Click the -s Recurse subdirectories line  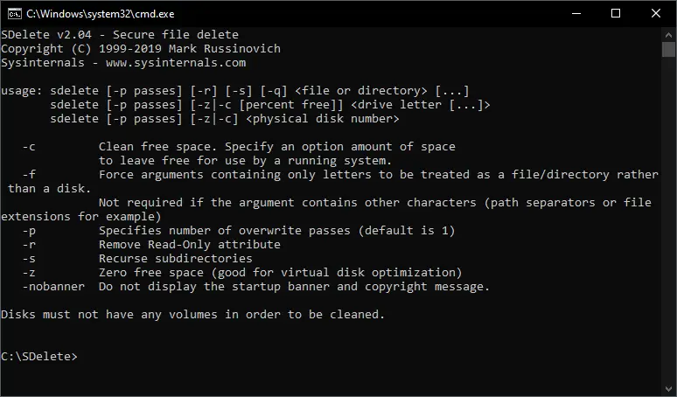(x=137, y=259)
